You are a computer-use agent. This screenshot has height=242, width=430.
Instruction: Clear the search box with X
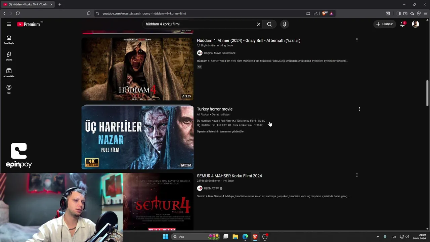(259, 24)
